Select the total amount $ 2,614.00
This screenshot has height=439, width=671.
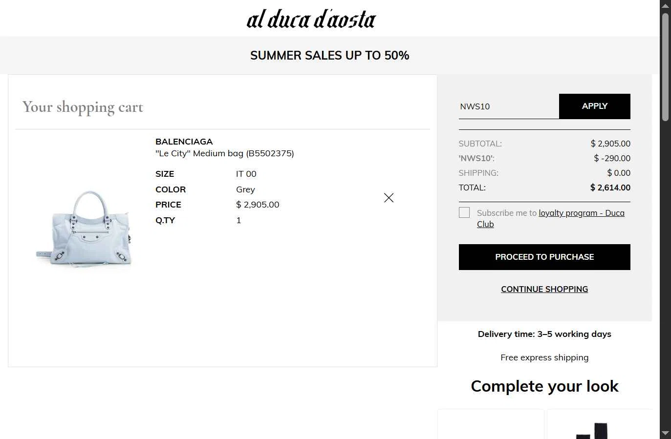(x=610, y=188)
